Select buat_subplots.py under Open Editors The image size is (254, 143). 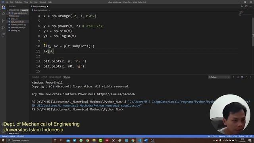tap(20, 13)
